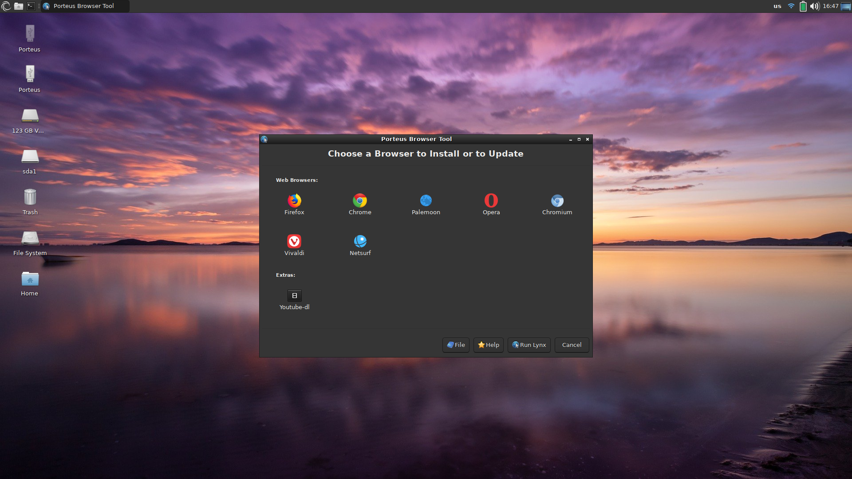The width and height of the screenshot is (852, 479).
Task: Launch the terminal from the panel
Action: (31, 6)
